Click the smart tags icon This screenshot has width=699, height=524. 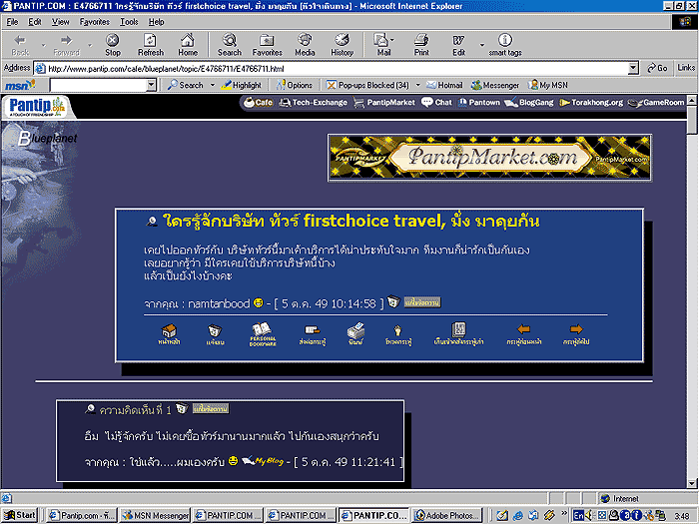[x=505, y=45]
